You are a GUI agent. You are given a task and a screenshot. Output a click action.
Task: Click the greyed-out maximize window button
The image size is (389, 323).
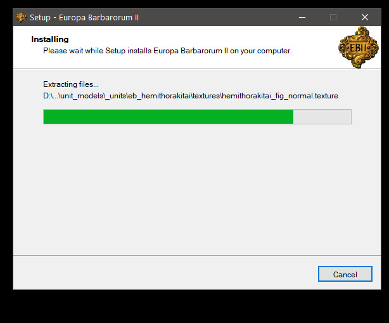pyautogui.click(x=333, y=17)
